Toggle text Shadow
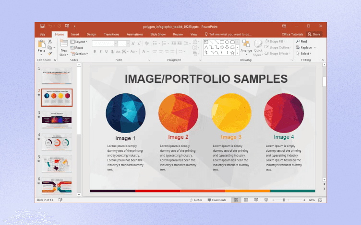The height and width of the screenshot is (225, 361). point(112,52)
